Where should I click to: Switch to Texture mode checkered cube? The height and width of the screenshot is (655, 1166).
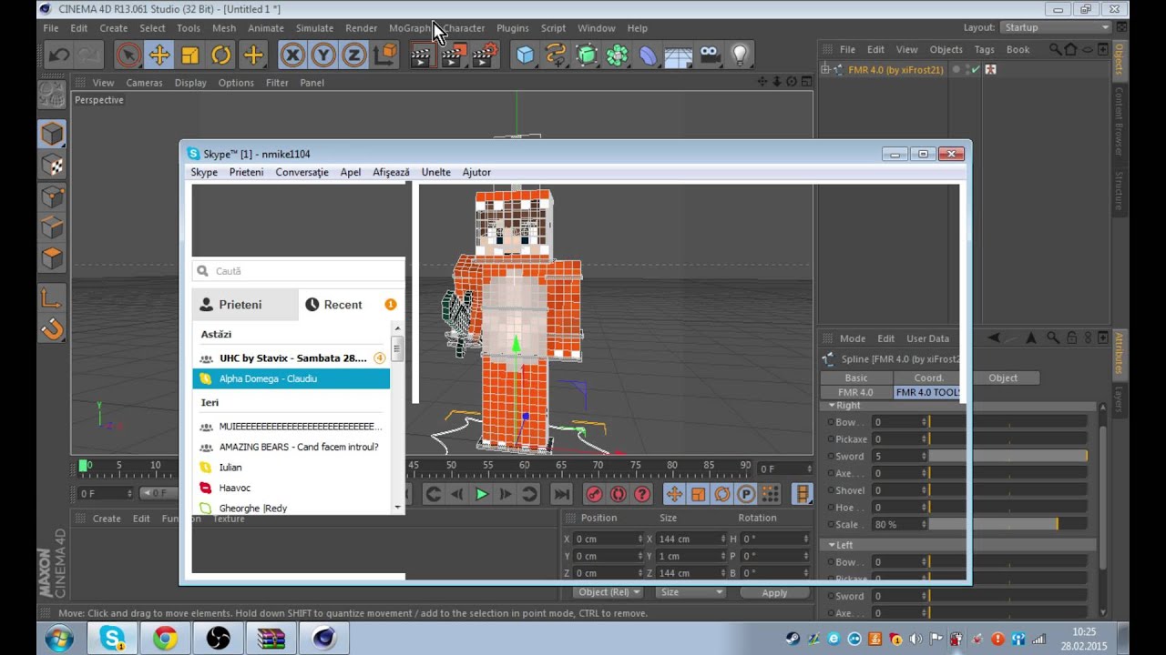coord(52,166)
